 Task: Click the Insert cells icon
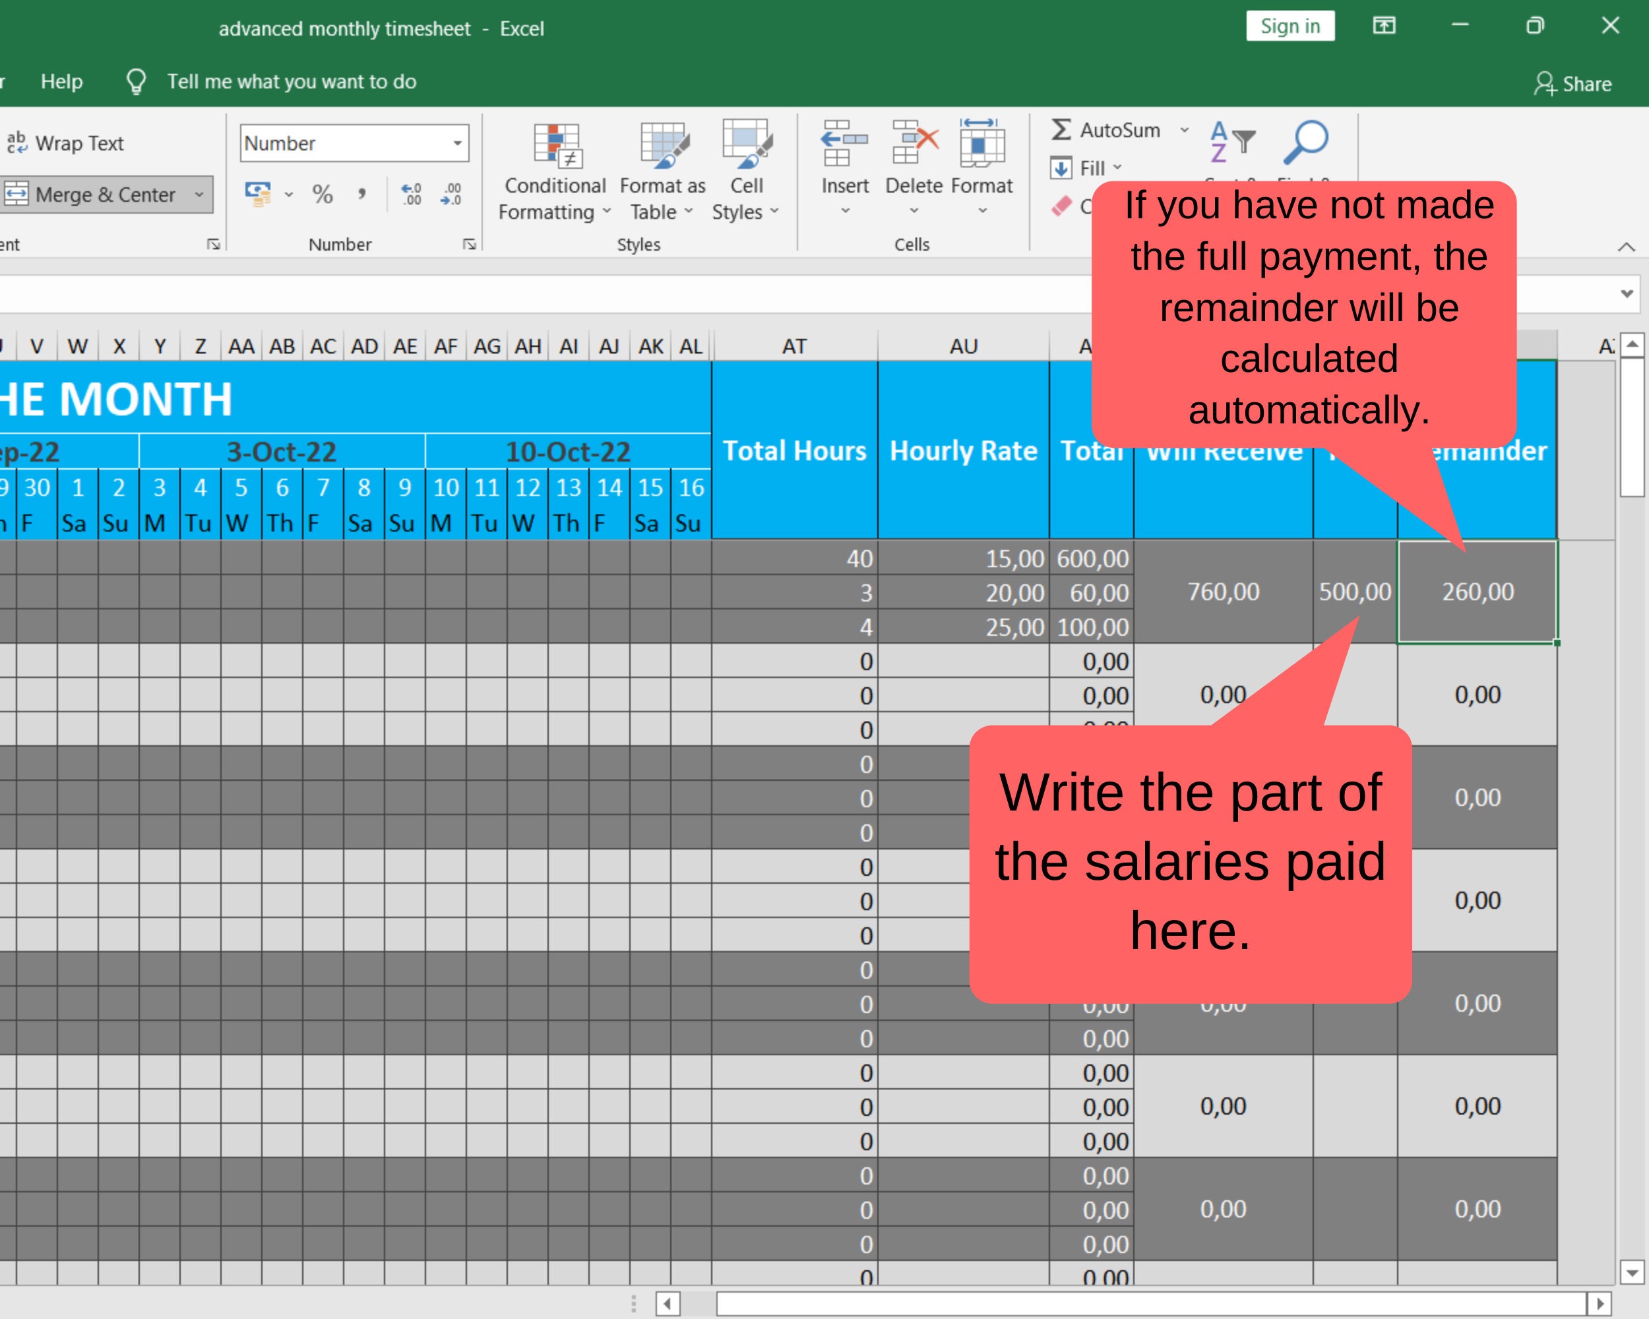tap(844, 143)
